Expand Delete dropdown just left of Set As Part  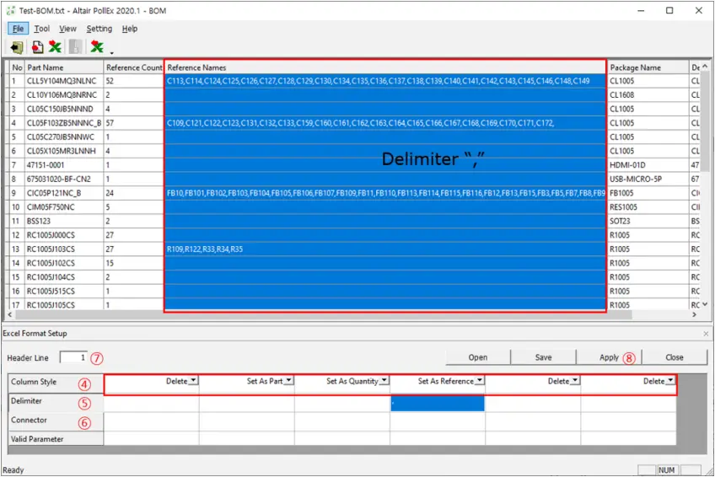coord(193,380)
